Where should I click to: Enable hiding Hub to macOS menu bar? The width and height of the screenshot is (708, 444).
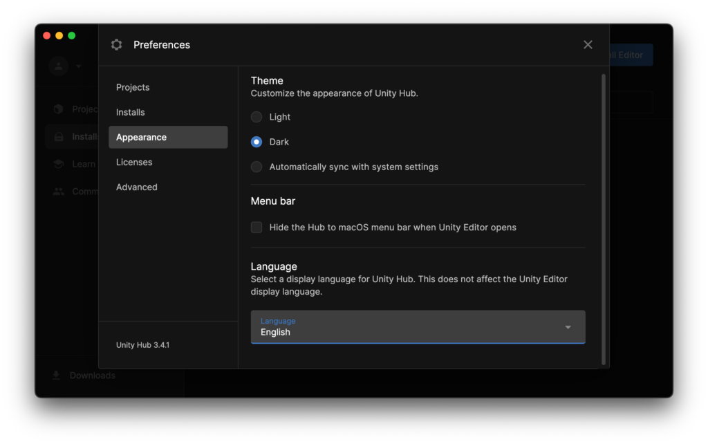point(257,228)
